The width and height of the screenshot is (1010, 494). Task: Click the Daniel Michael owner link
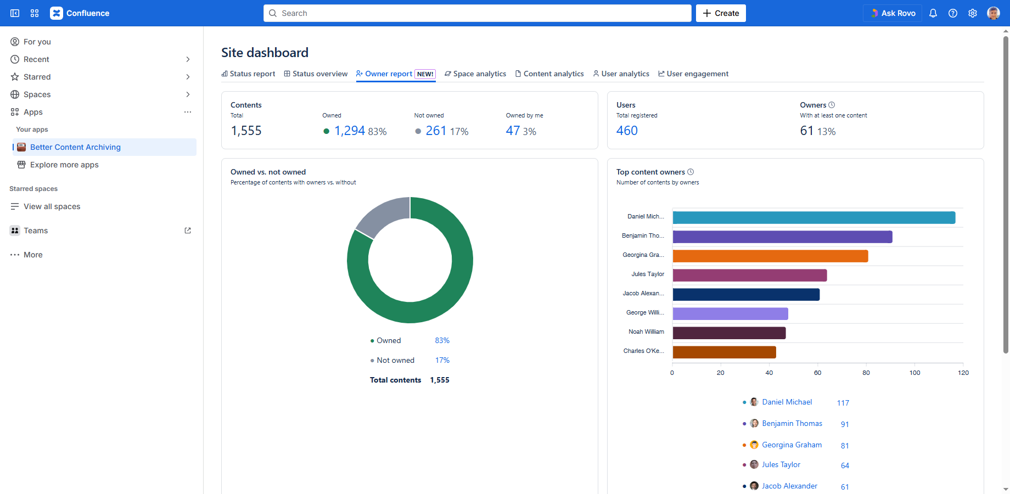[787, 402]
